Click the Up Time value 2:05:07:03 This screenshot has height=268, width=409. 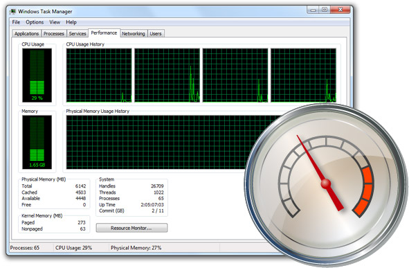click(152, 204)
